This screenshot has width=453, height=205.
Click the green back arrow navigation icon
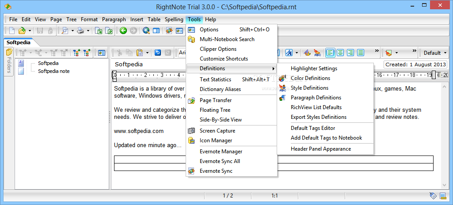pos(123,30)
